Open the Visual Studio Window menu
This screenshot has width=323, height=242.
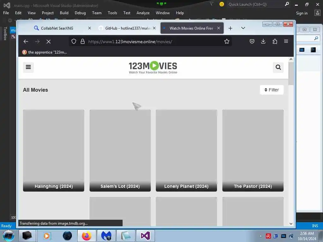(x=163, y=13)
